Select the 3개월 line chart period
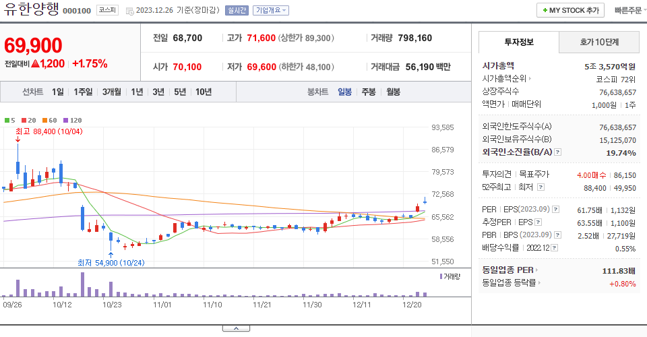The image size is (647, 337). (111, 92)
